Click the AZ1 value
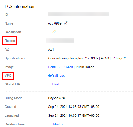 [x=51, y=49]
